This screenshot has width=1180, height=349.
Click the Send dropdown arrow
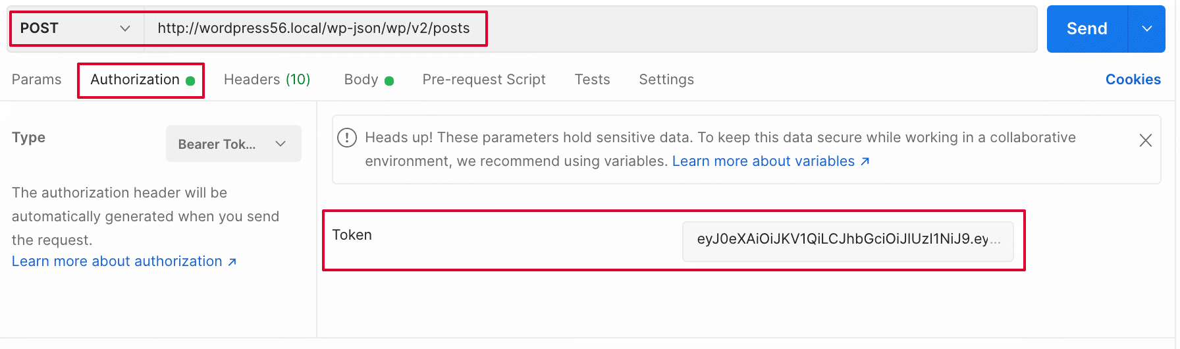click(1146, 29)
